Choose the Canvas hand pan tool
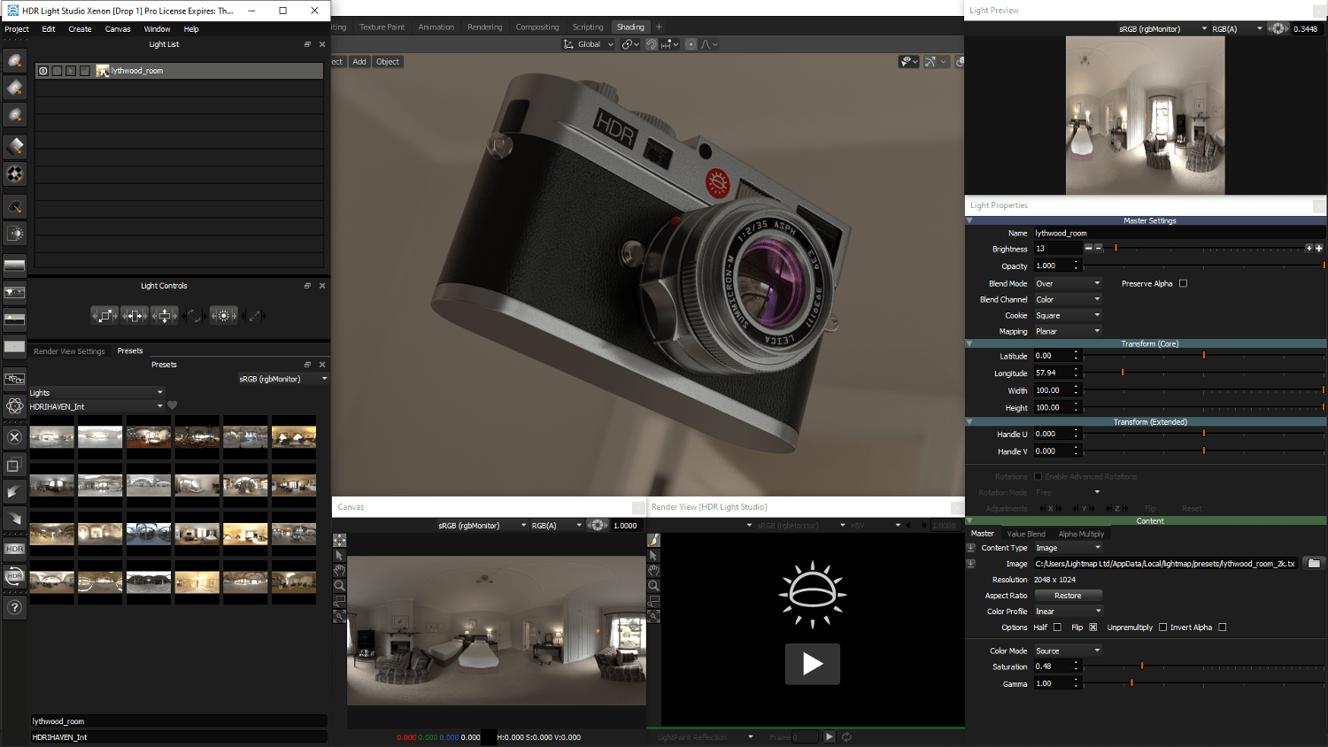This screenshot has height=747, width=1328. click(x=339, y=570)
